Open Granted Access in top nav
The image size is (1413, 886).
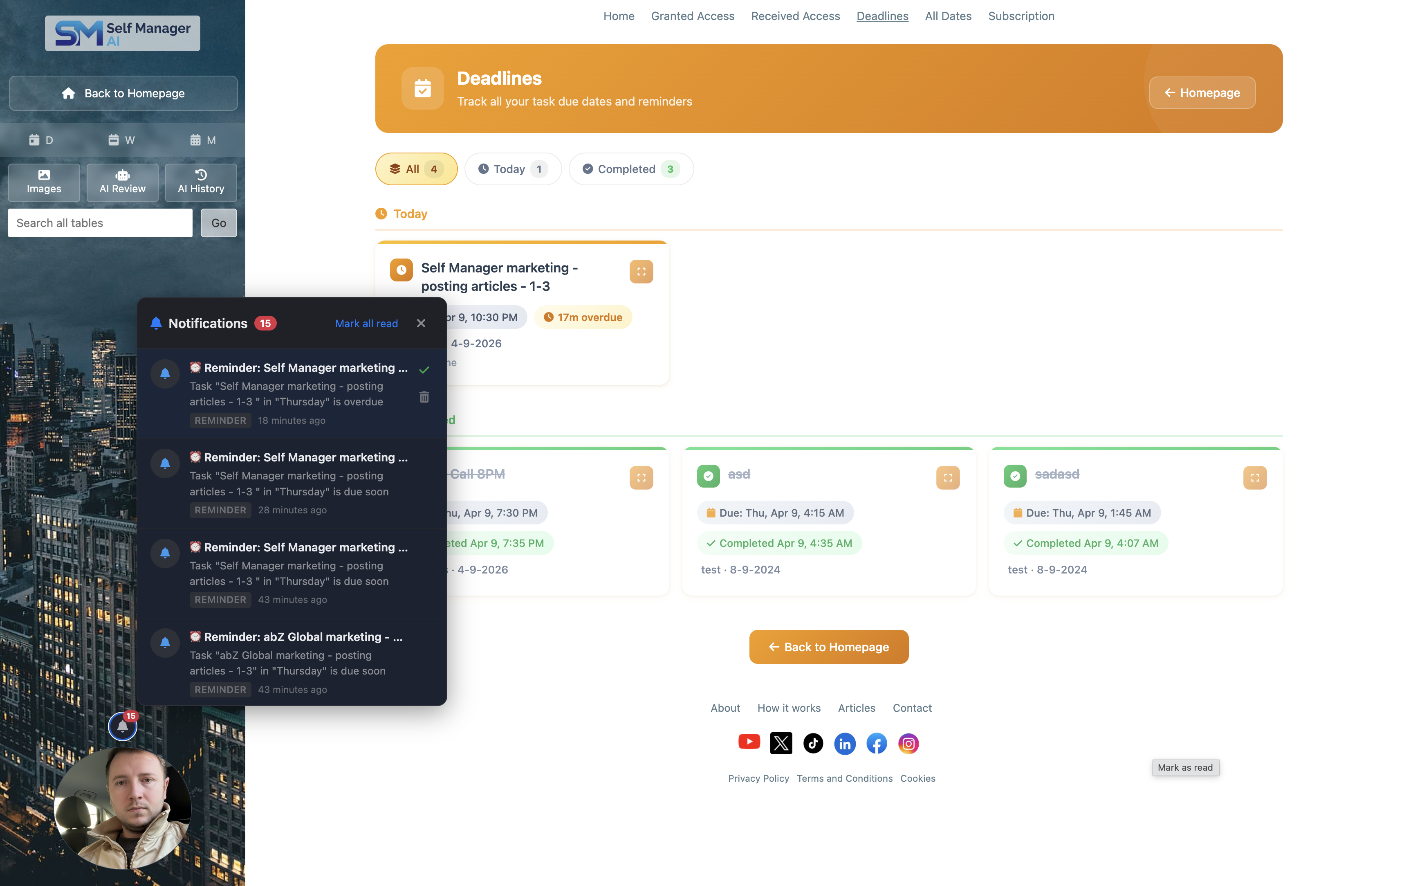693,16
